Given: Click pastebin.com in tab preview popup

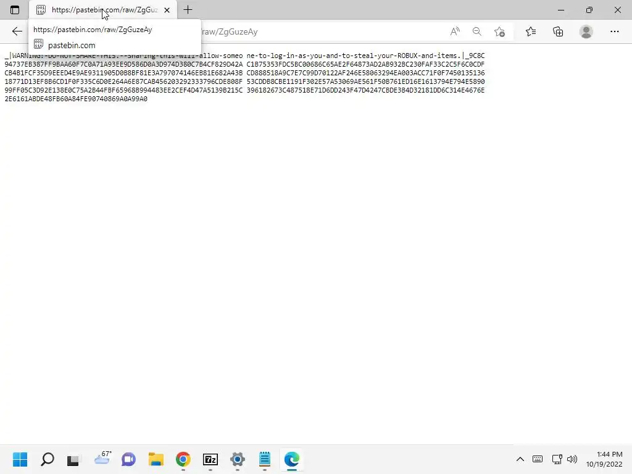Looking at the screenshot, I should click(x=72, y=45).
